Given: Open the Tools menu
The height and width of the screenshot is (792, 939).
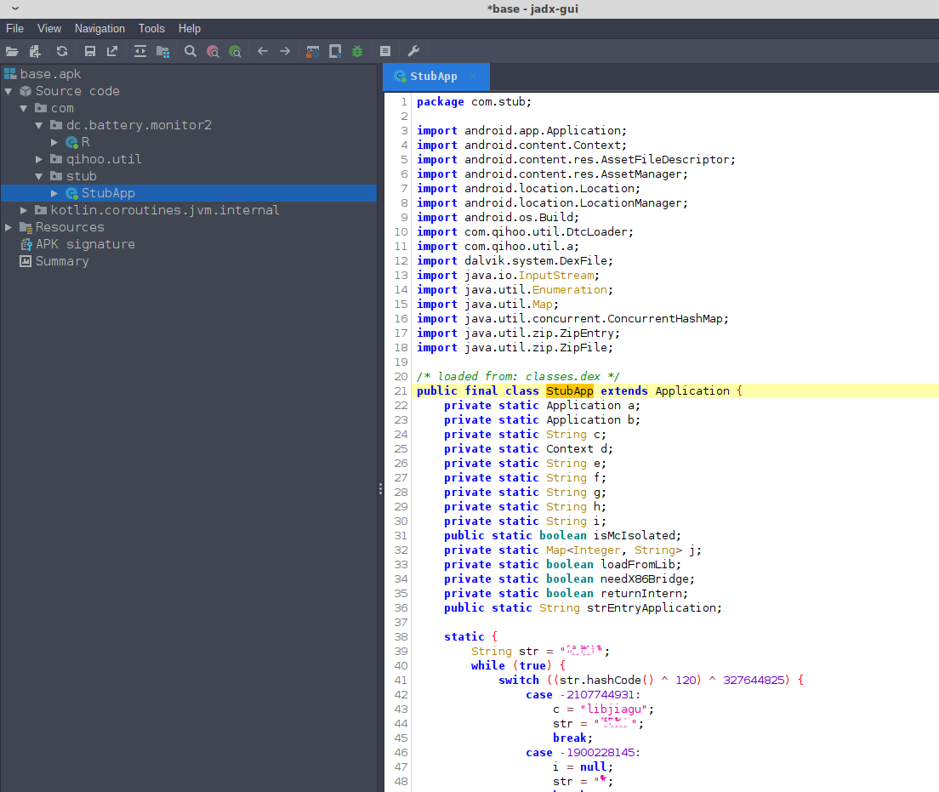Looking at the screenshot, I should point(151,29).
